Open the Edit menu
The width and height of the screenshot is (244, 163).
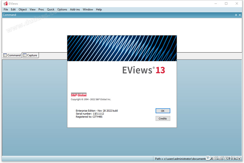click(x=13, y=10)
